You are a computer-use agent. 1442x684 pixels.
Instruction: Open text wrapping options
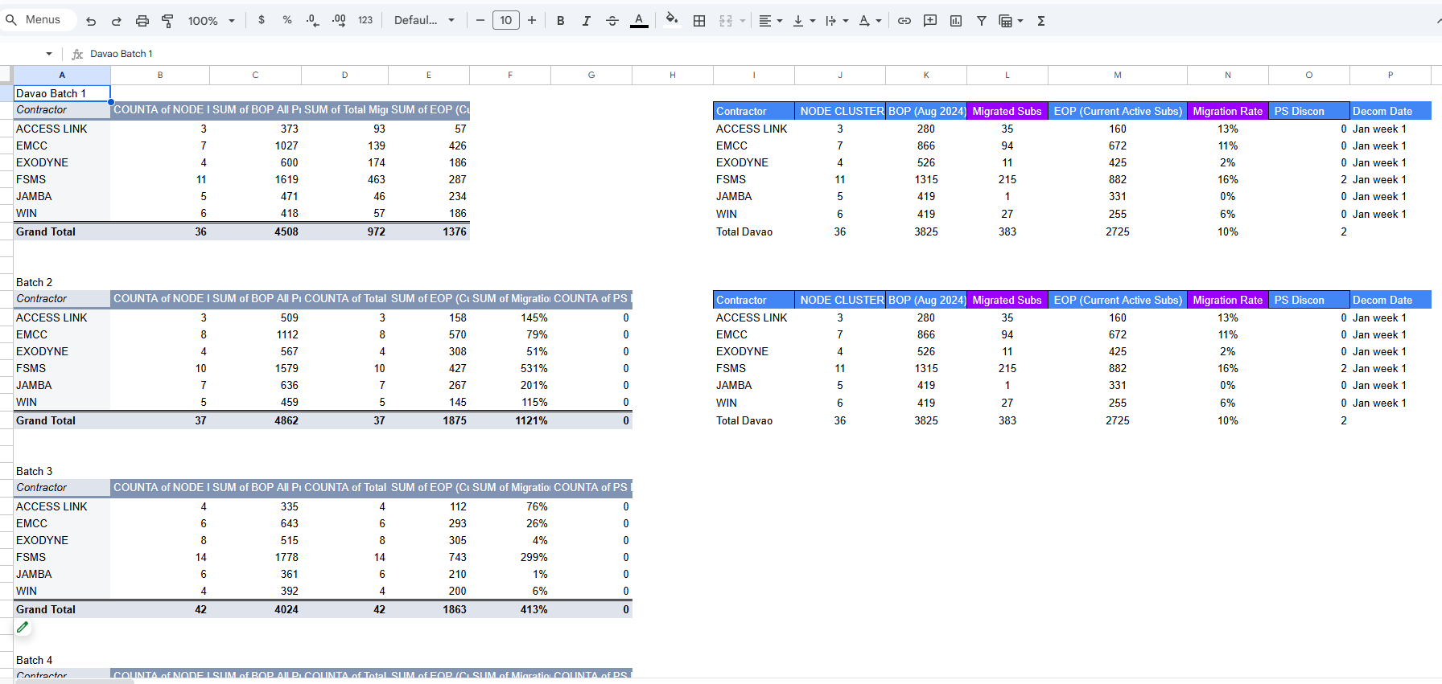tap(837, 21)
